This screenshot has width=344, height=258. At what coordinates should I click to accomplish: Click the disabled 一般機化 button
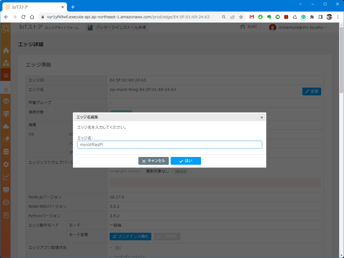pyautogui.click(x=167, y=236)
